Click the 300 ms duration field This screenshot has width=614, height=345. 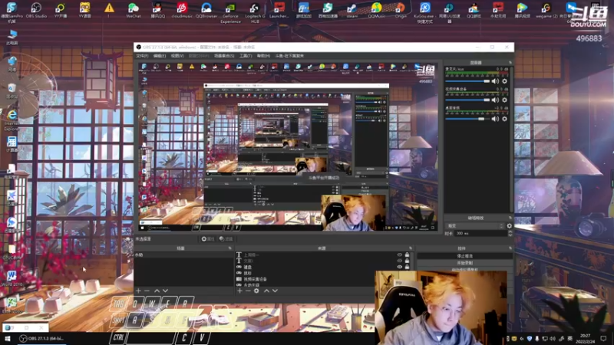[481, 233]
